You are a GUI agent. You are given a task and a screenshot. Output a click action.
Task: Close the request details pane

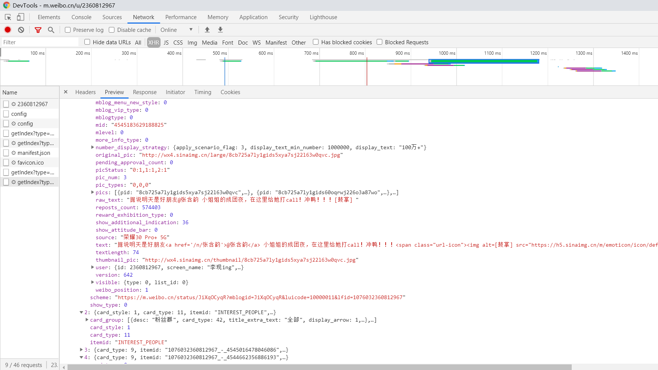tap(66, 92)
